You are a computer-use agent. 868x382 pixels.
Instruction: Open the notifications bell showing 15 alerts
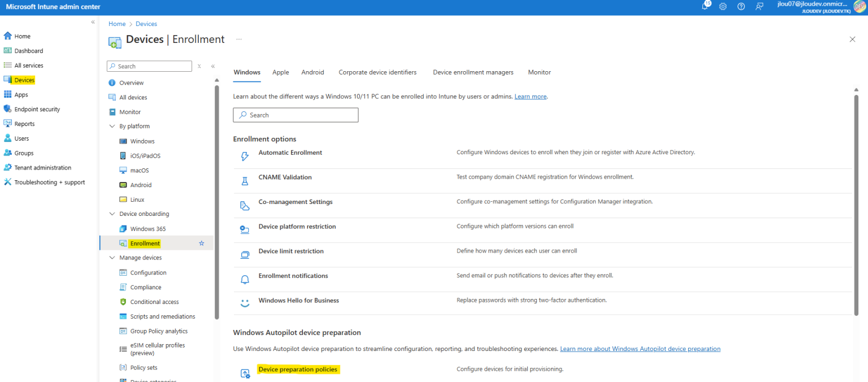tap(705, 6)
